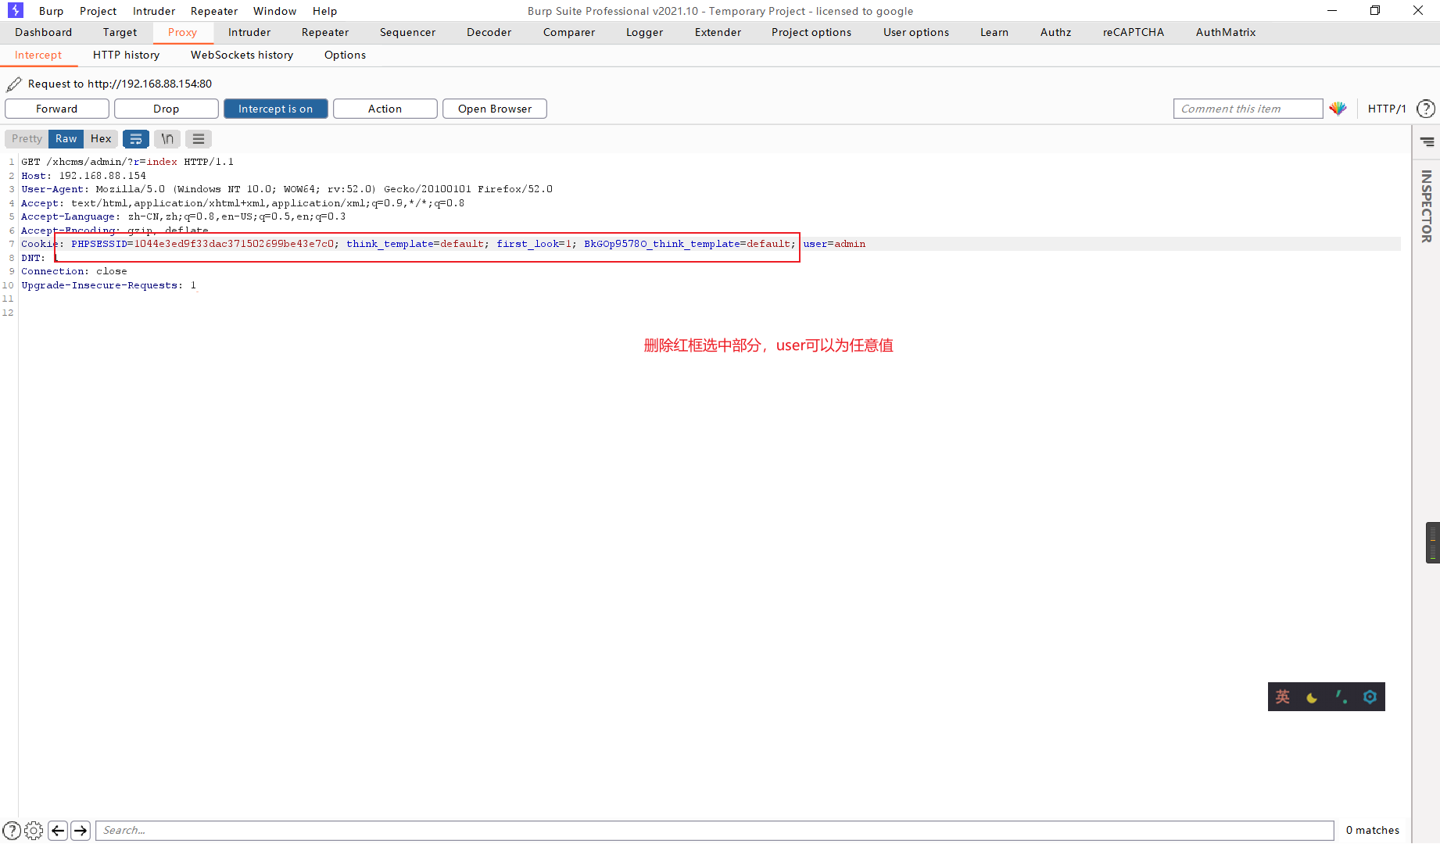1440x844 pixels.
Task: Click the IME English language icon
Action: 1283,697
